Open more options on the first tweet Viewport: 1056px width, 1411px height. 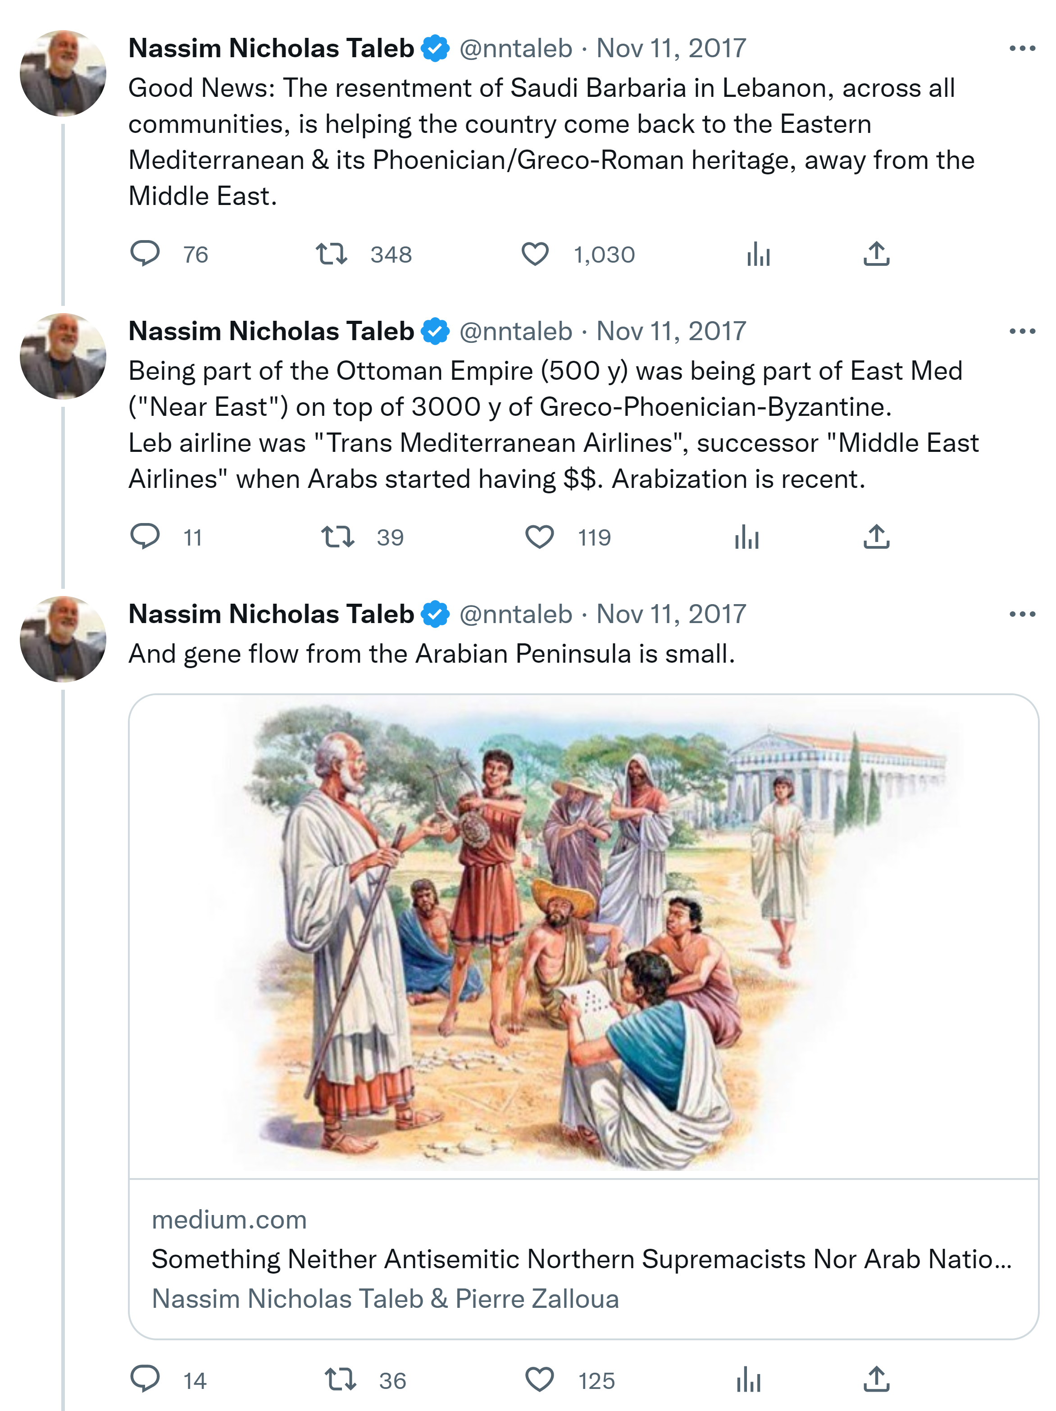tap(1022, 49)
